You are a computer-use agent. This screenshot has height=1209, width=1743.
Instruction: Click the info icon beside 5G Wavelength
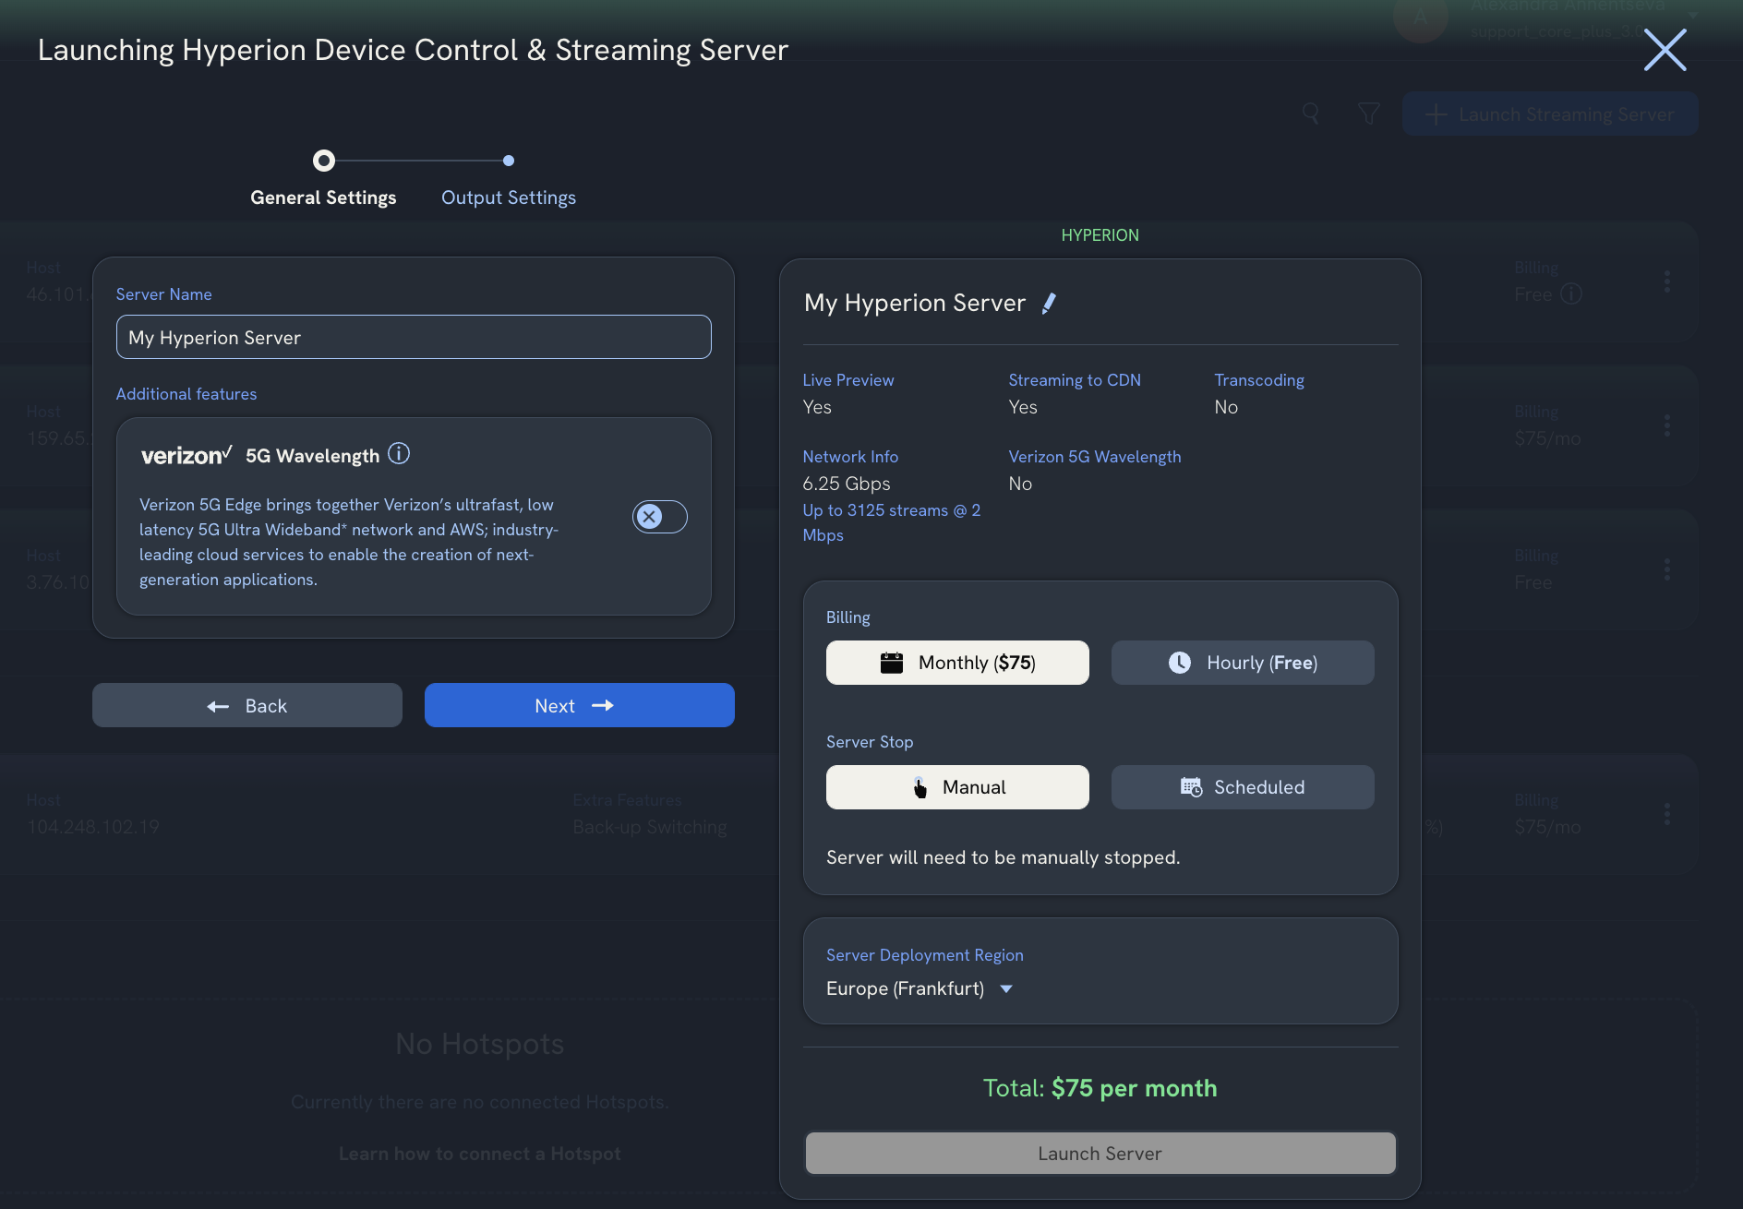click(x=399, y=453)
